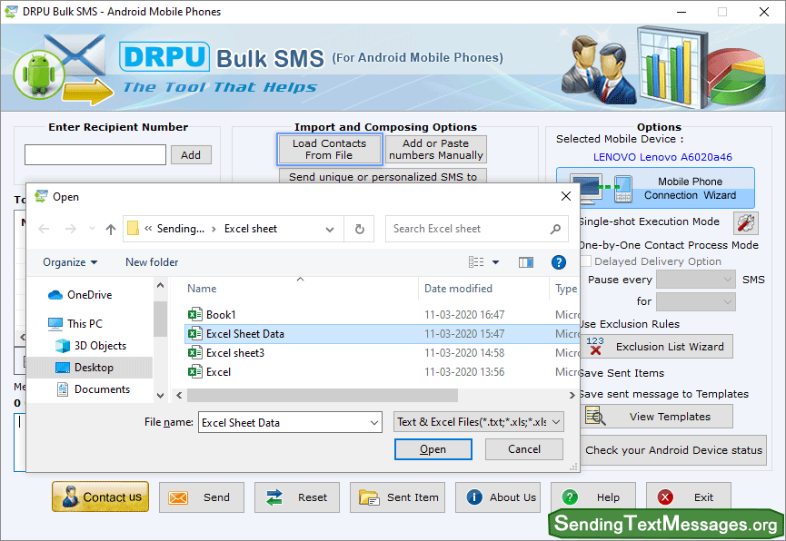Click the Excel sheet breadcrumb segment
The image size is (786, 541).
251,229
